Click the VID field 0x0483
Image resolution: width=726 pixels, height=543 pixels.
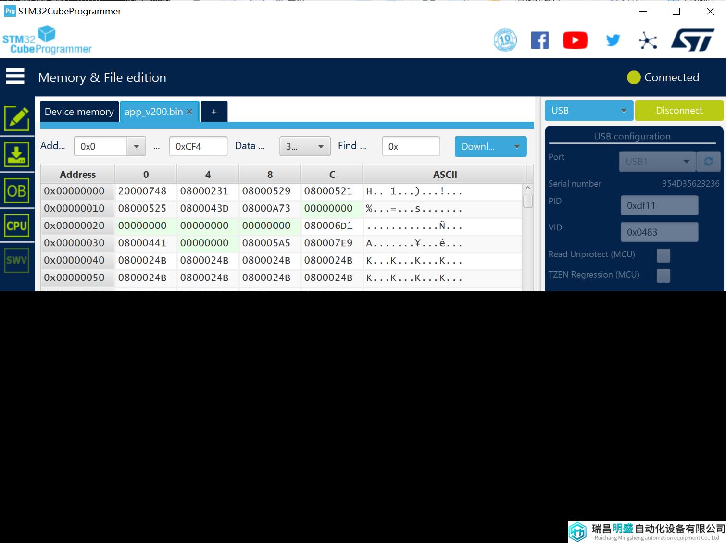(x=659, y=232)
